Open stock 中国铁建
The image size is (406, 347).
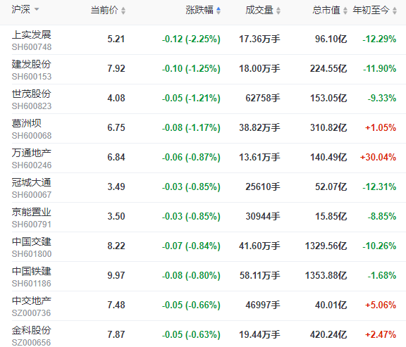click(x=31, y=271)
